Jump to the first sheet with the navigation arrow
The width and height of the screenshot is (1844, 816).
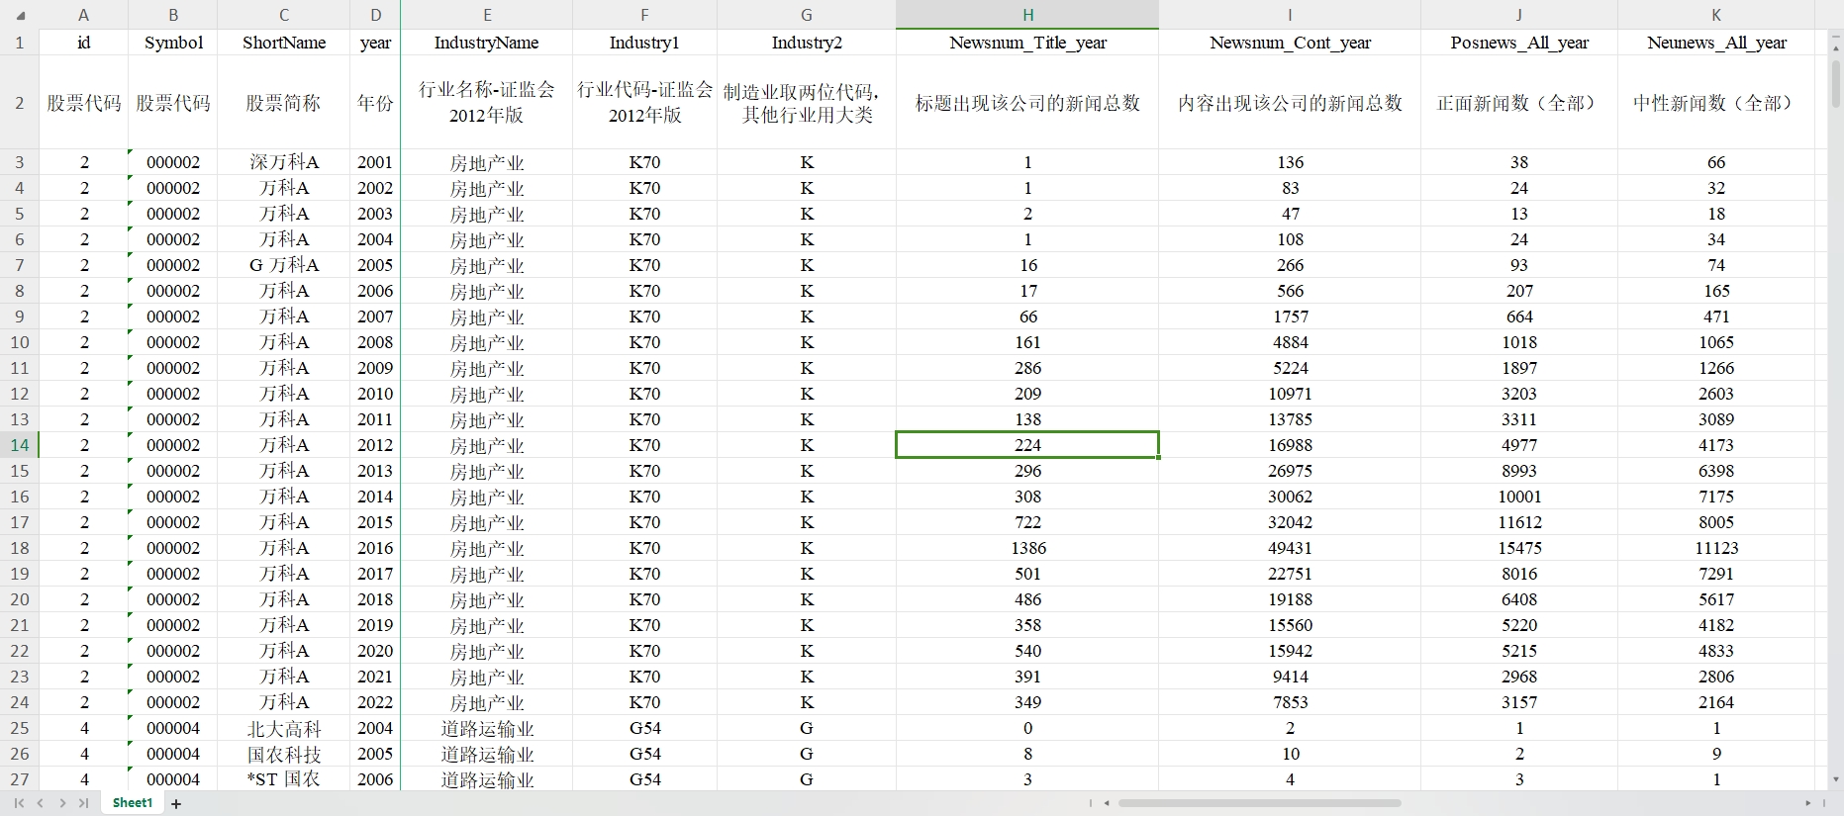pyautogui.click(x=19, y=803)
